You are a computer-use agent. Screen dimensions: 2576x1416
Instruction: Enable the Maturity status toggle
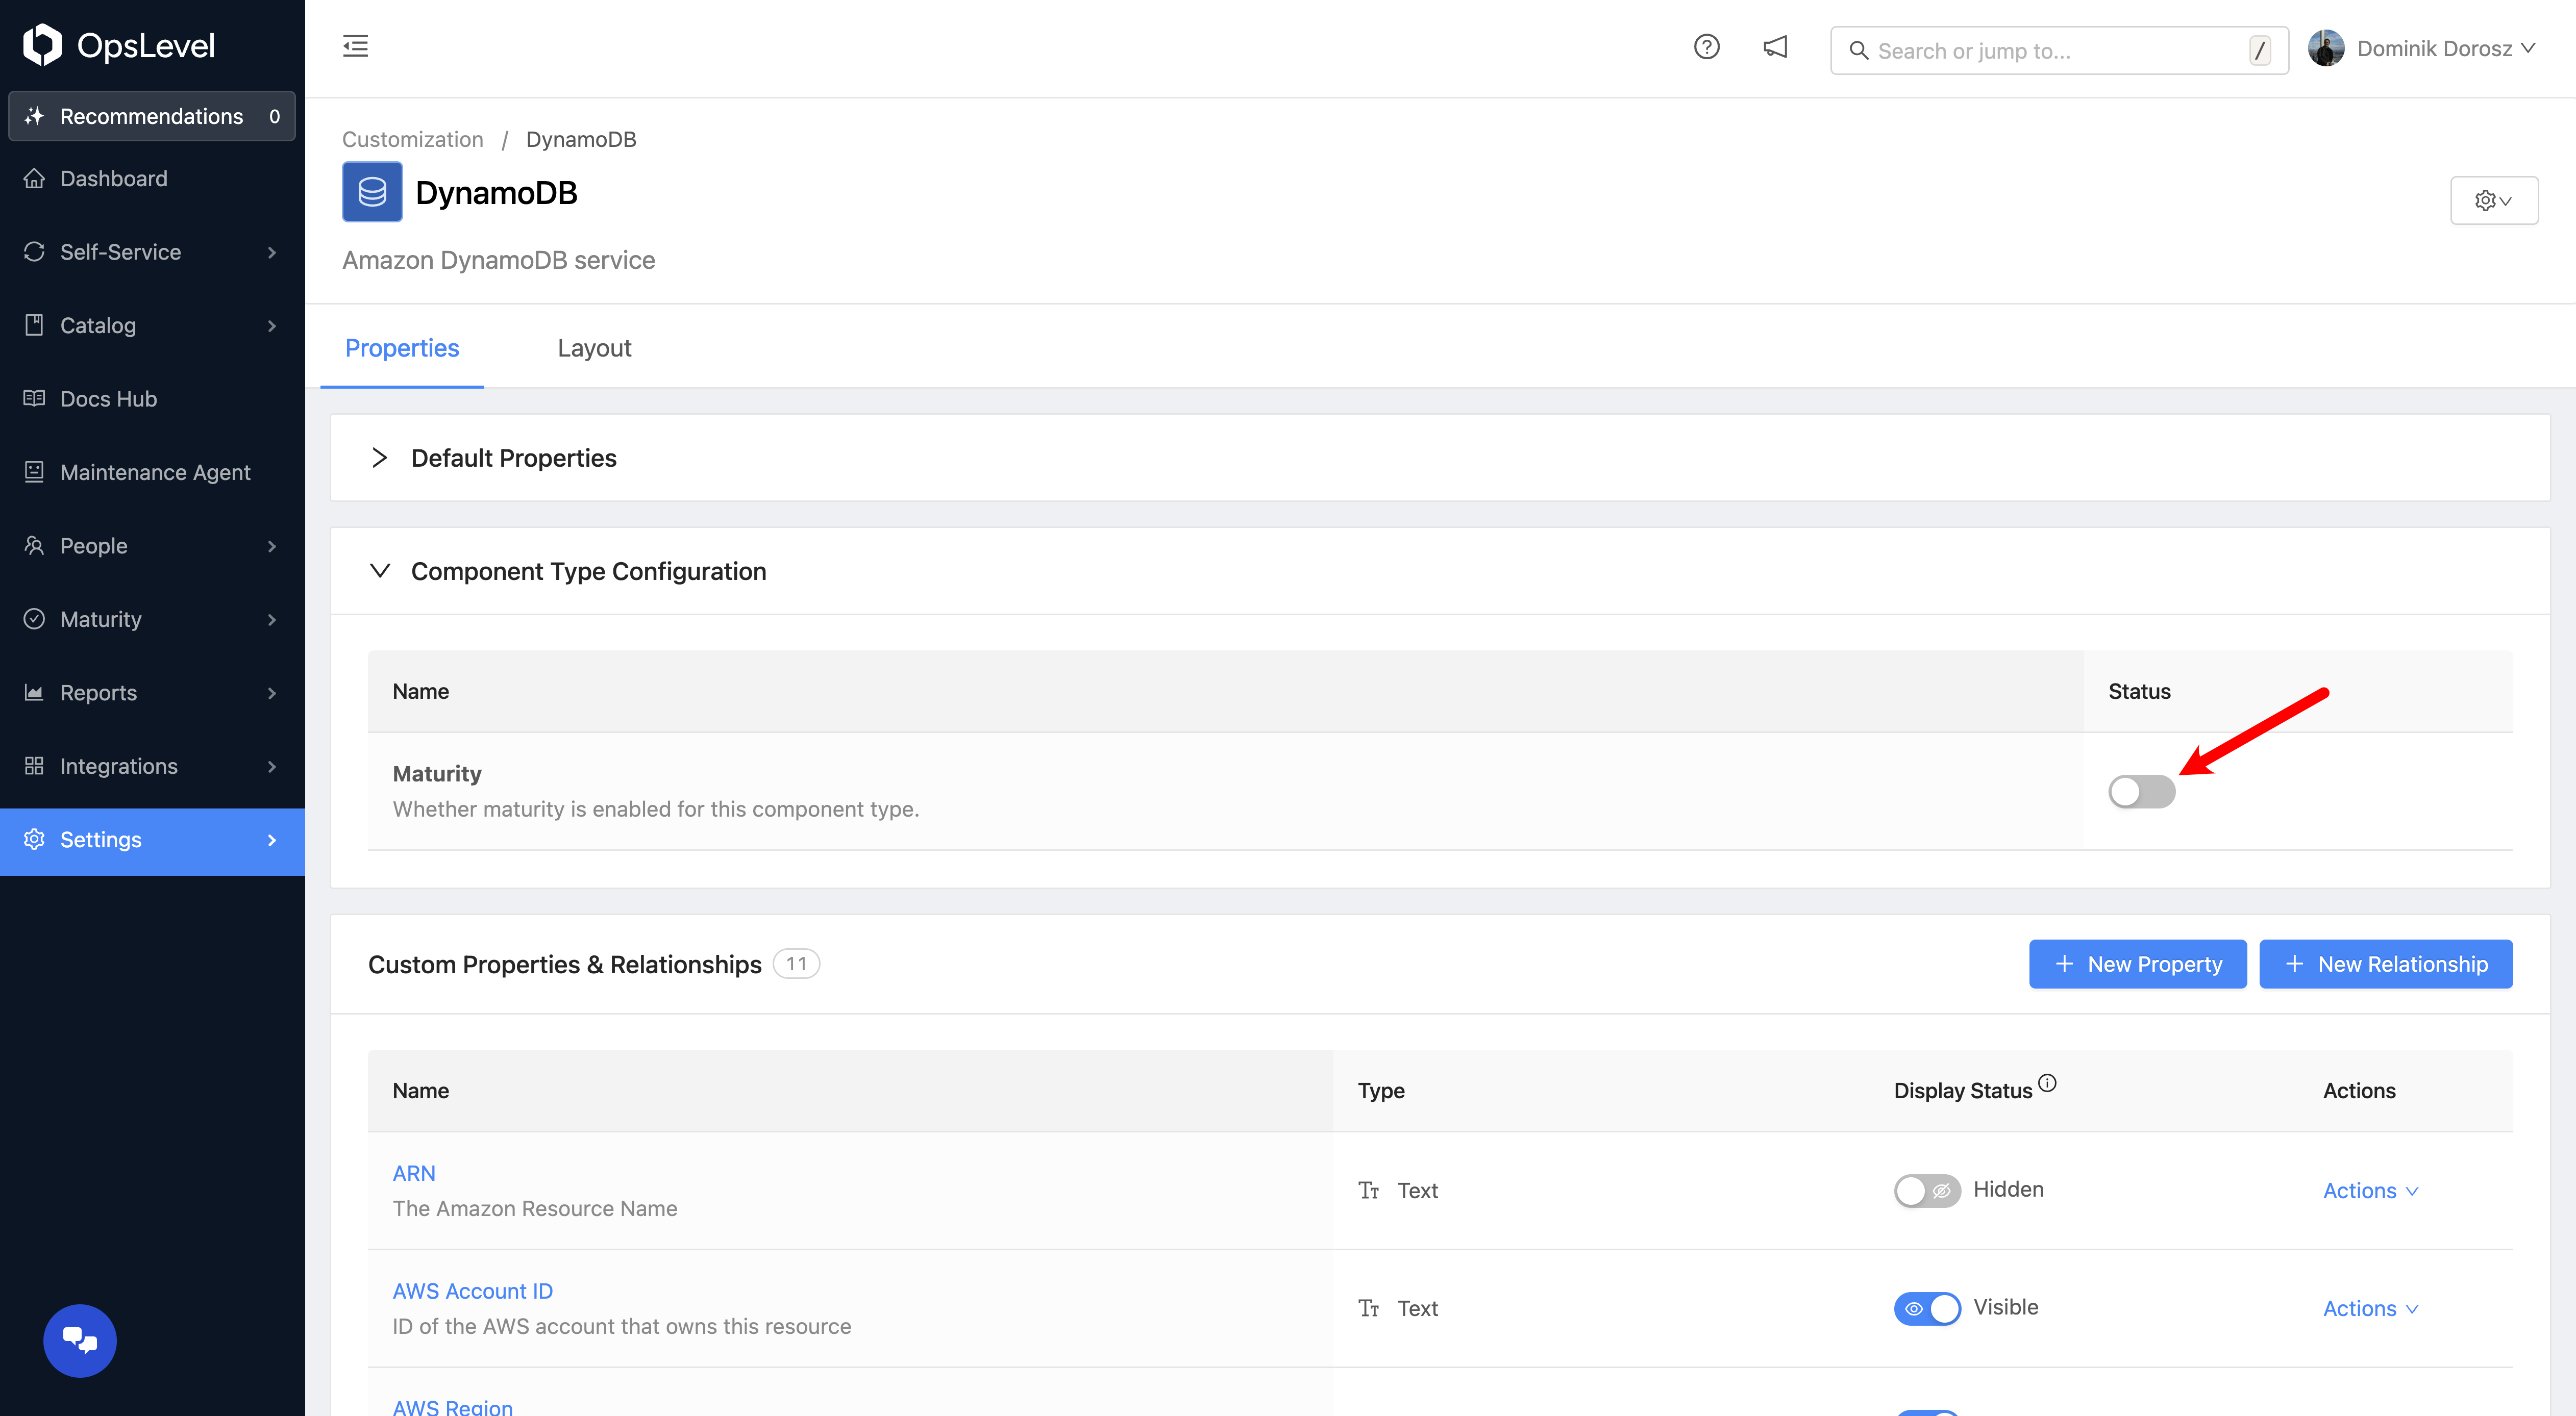(x=2141, y=792)
